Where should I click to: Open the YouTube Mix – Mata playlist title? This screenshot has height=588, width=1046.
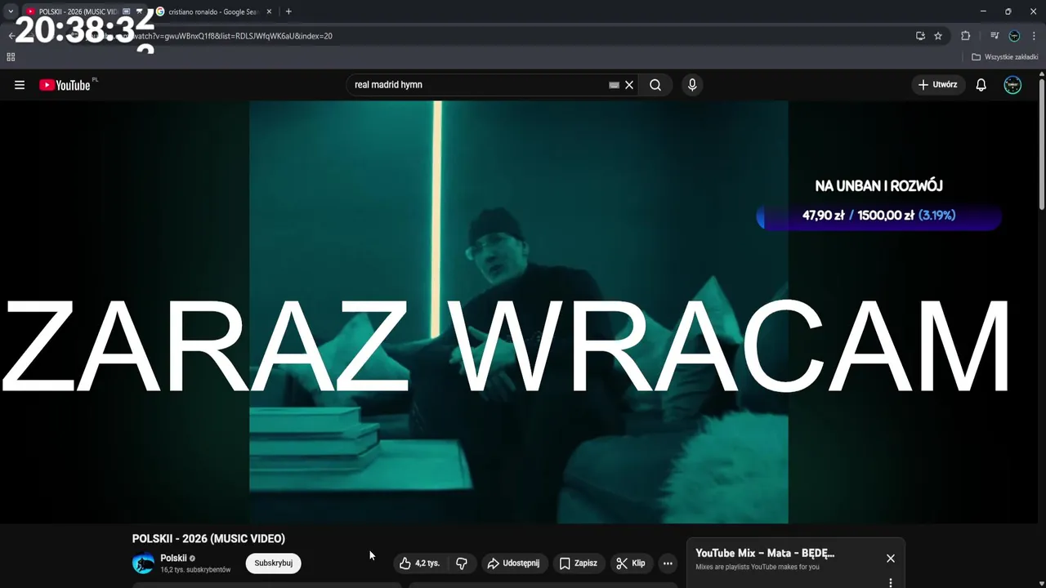pyautogui.click(x=765, y=553)
